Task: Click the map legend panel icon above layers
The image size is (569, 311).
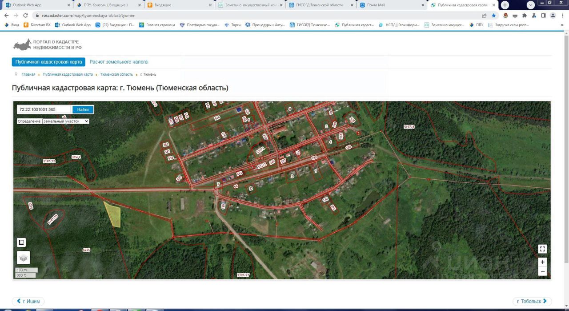Action: pos(21,242)
